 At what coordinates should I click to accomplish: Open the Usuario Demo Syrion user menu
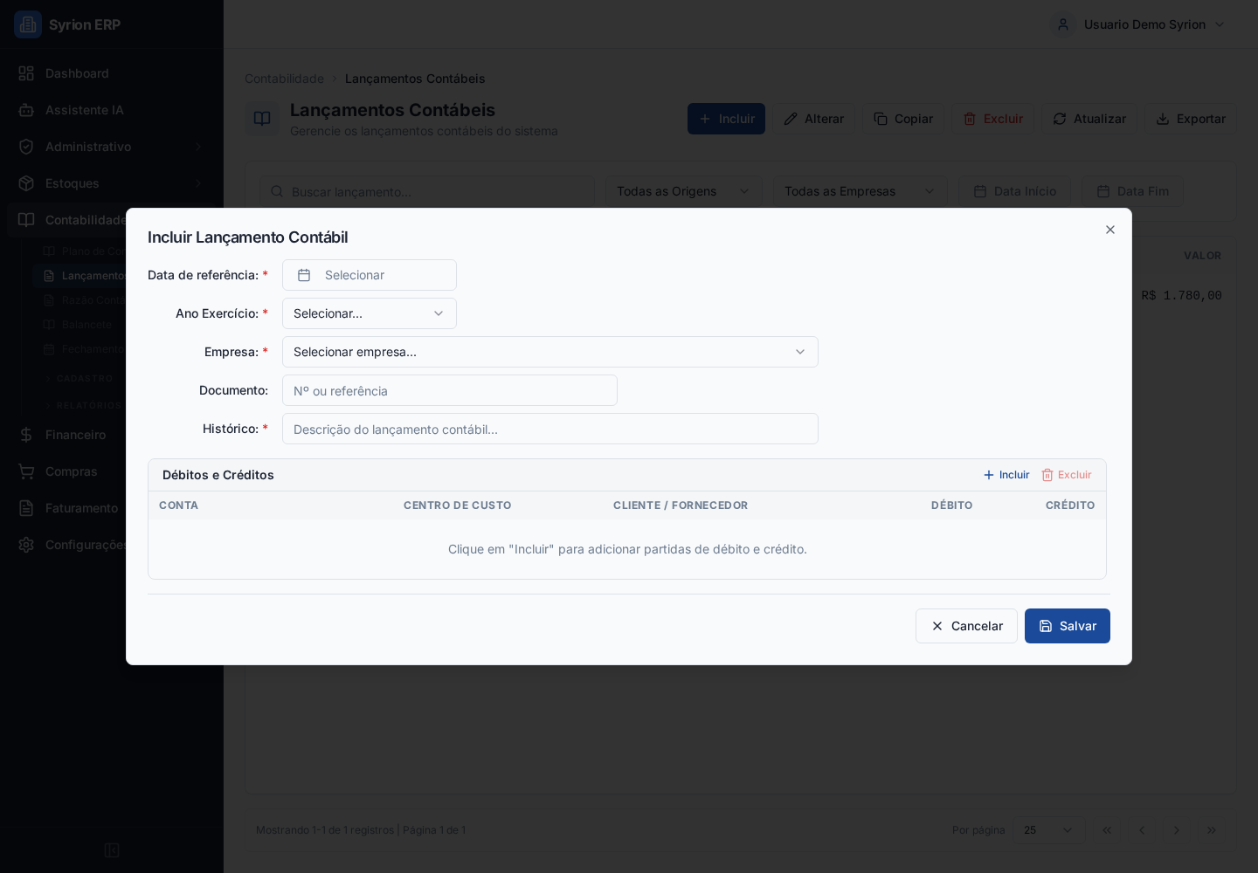1139,24
